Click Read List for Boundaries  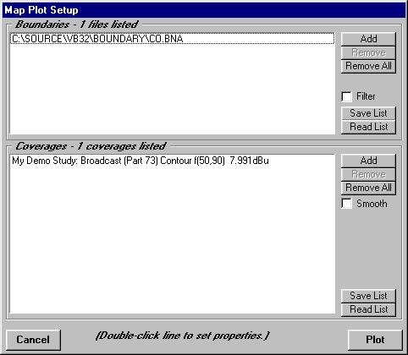[x=368, y=127]
